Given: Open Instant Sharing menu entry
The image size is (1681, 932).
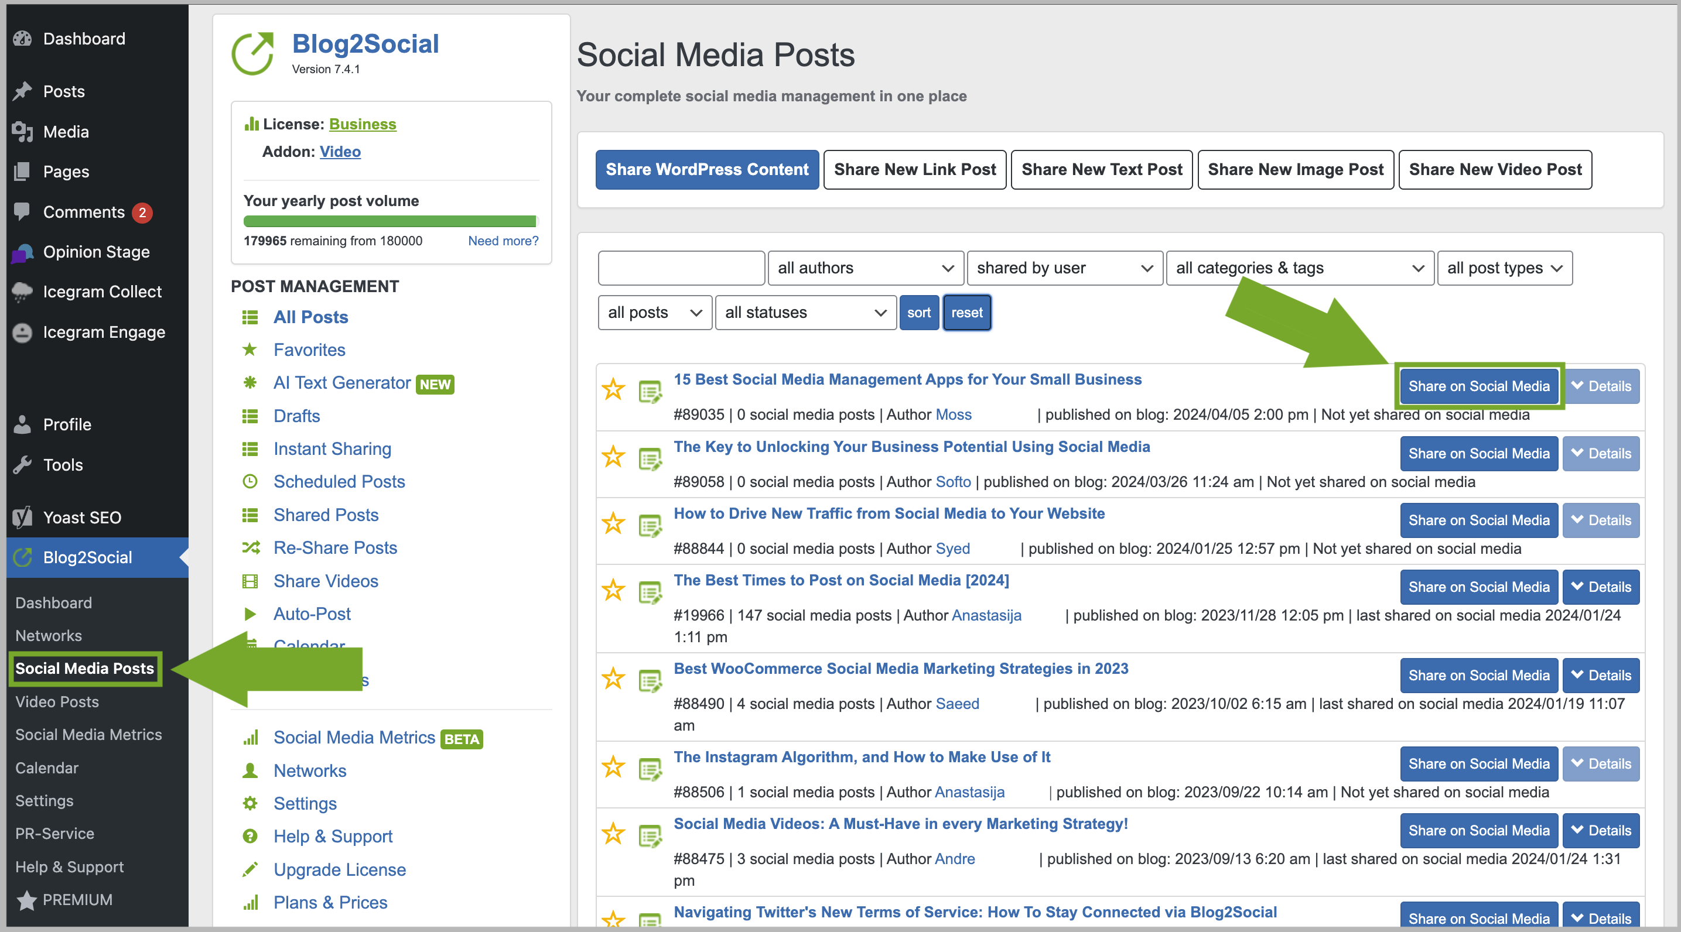Looking at the screenshot, I should click(x=332, y=448).
